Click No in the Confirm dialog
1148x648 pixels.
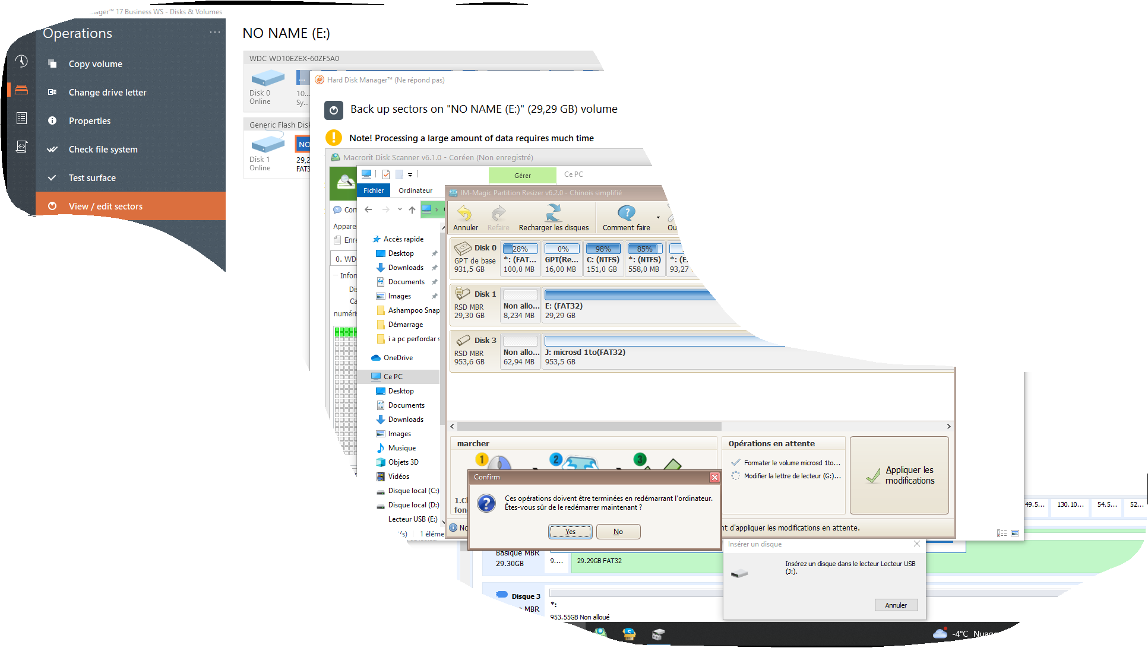[618, 532]
